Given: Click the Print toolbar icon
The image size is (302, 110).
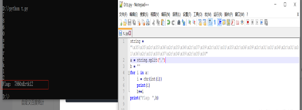Looking at the screenshot, I should pos(148,22).
